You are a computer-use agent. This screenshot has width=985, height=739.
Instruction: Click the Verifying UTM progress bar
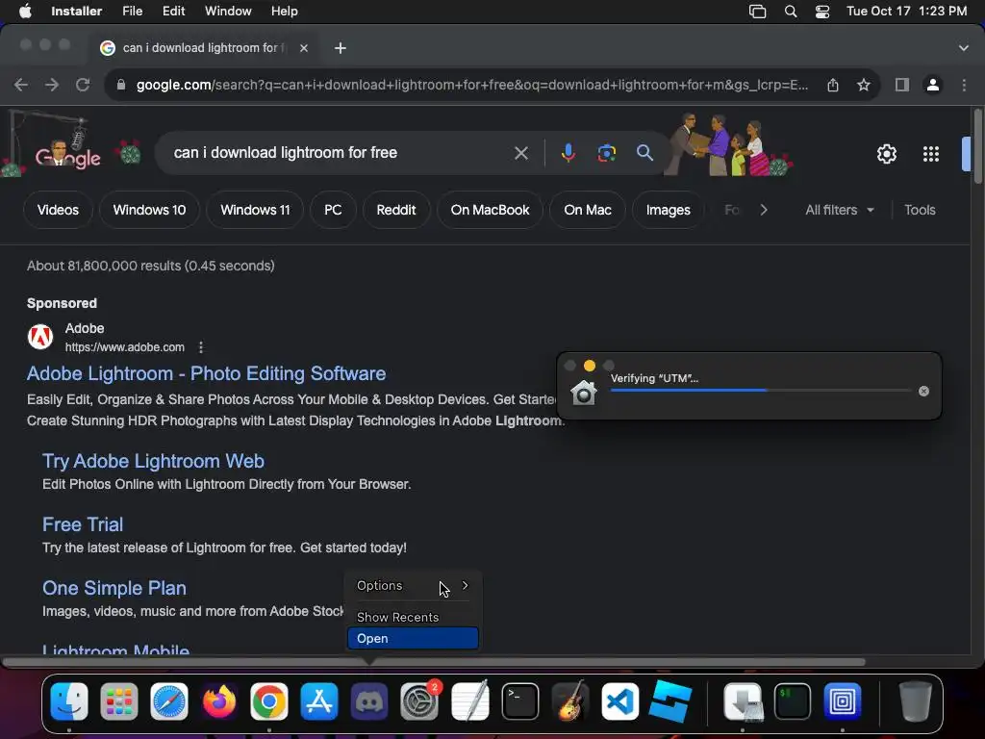[760, 391]
